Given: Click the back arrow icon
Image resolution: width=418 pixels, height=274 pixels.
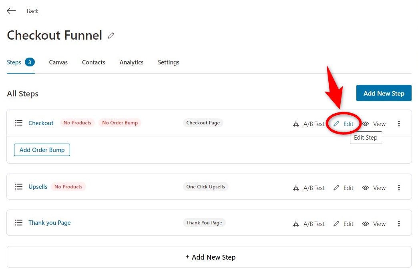Looking at the screenshot, I should (x=11, y=11).
